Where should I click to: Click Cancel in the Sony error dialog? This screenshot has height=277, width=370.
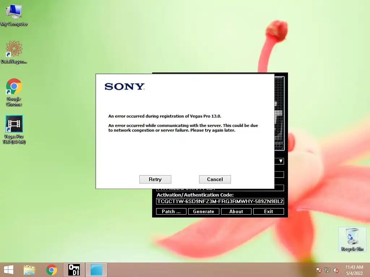click(x=215, y=180)
